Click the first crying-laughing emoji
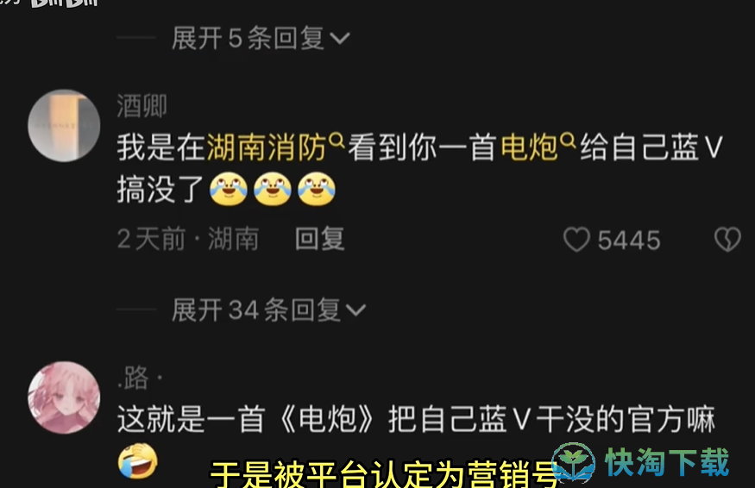Viewport: 755px width, 488px height. (x=229, y=189)
